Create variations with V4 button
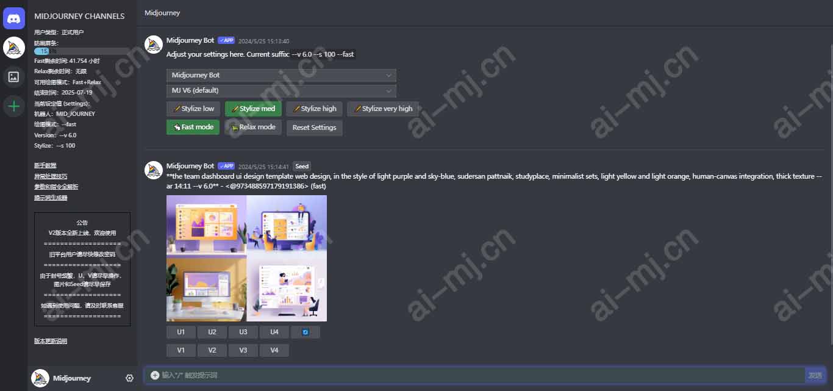 (274, 350)
